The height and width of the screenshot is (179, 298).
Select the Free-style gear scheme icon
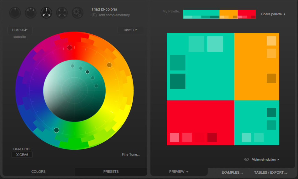click(78, 13)
